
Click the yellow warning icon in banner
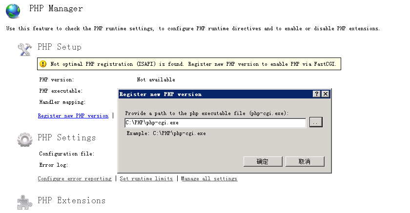[43, 64]
